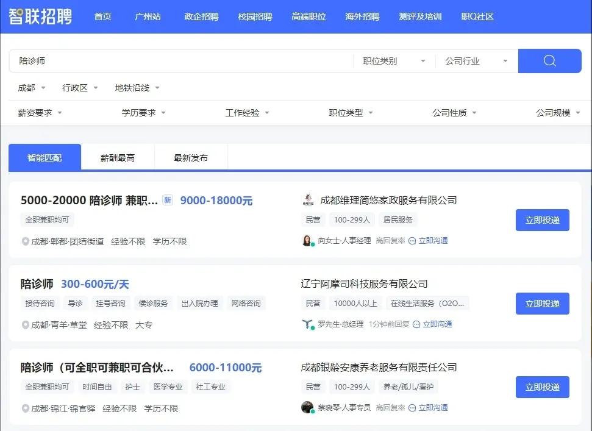Open 海外招聘 navigation item
The width and height of the screenshot is (592, 431).
pyautogui.click(x=362, y=16)
